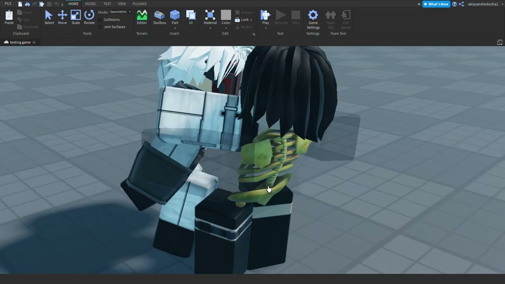Switch to the VIEW ribbon tab
The image size is (505, 284).
point(122,4)
